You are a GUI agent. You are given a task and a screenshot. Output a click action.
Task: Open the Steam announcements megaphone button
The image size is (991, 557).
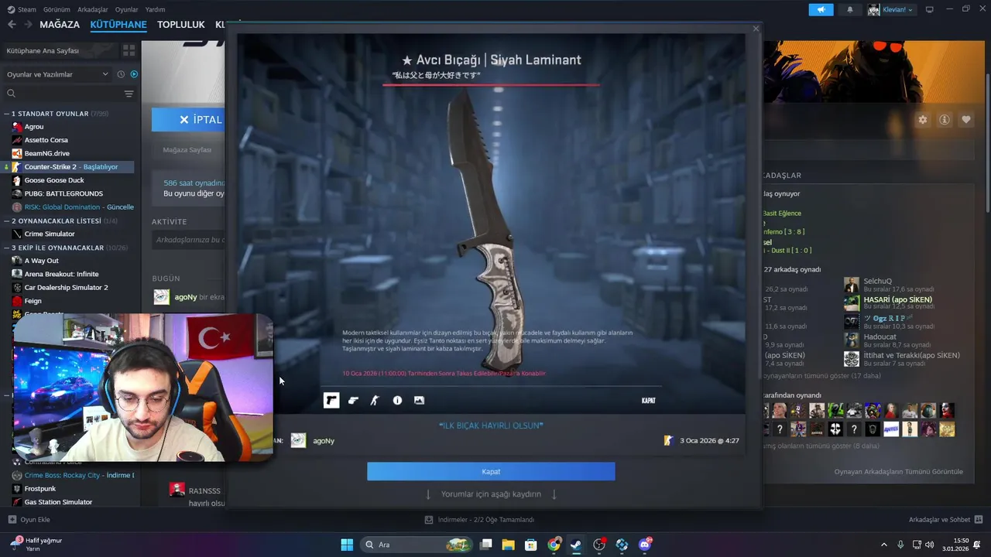[821, 9]
